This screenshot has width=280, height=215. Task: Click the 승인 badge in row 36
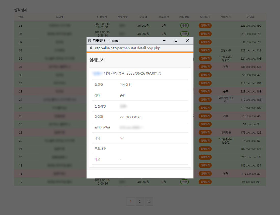tap(184, 26)
